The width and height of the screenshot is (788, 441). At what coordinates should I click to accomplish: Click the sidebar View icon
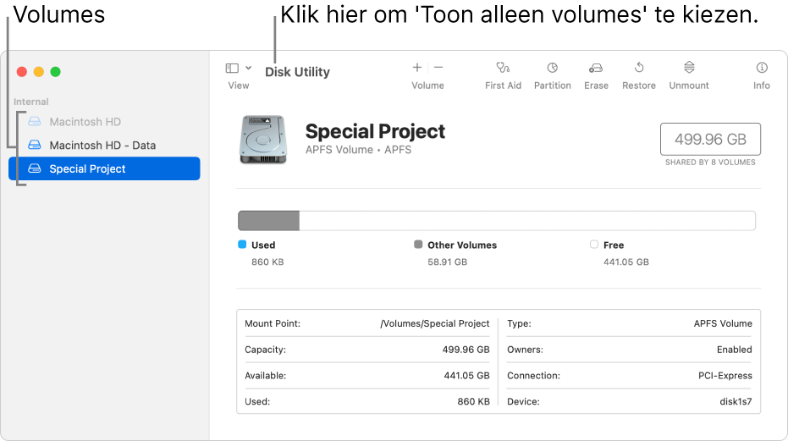point(232,68)
